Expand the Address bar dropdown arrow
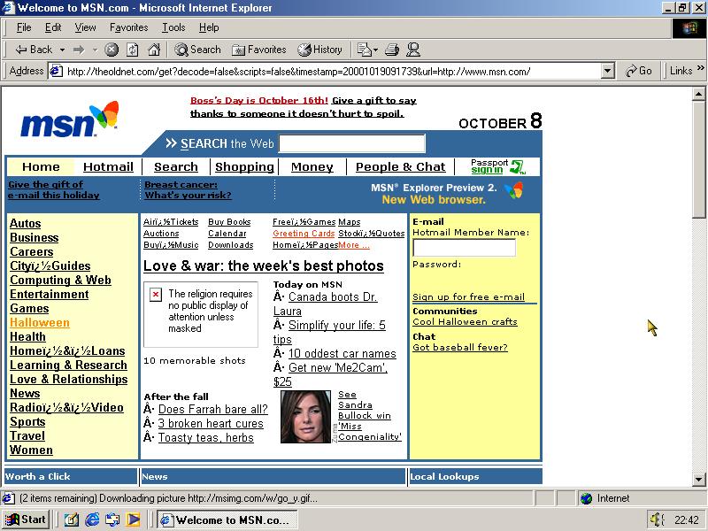This screenshot has width=708, height=531. tap(607, 71)
